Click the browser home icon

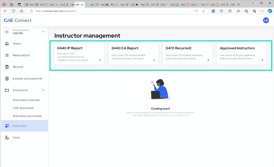pyautogui.click(x=22, y=11)
